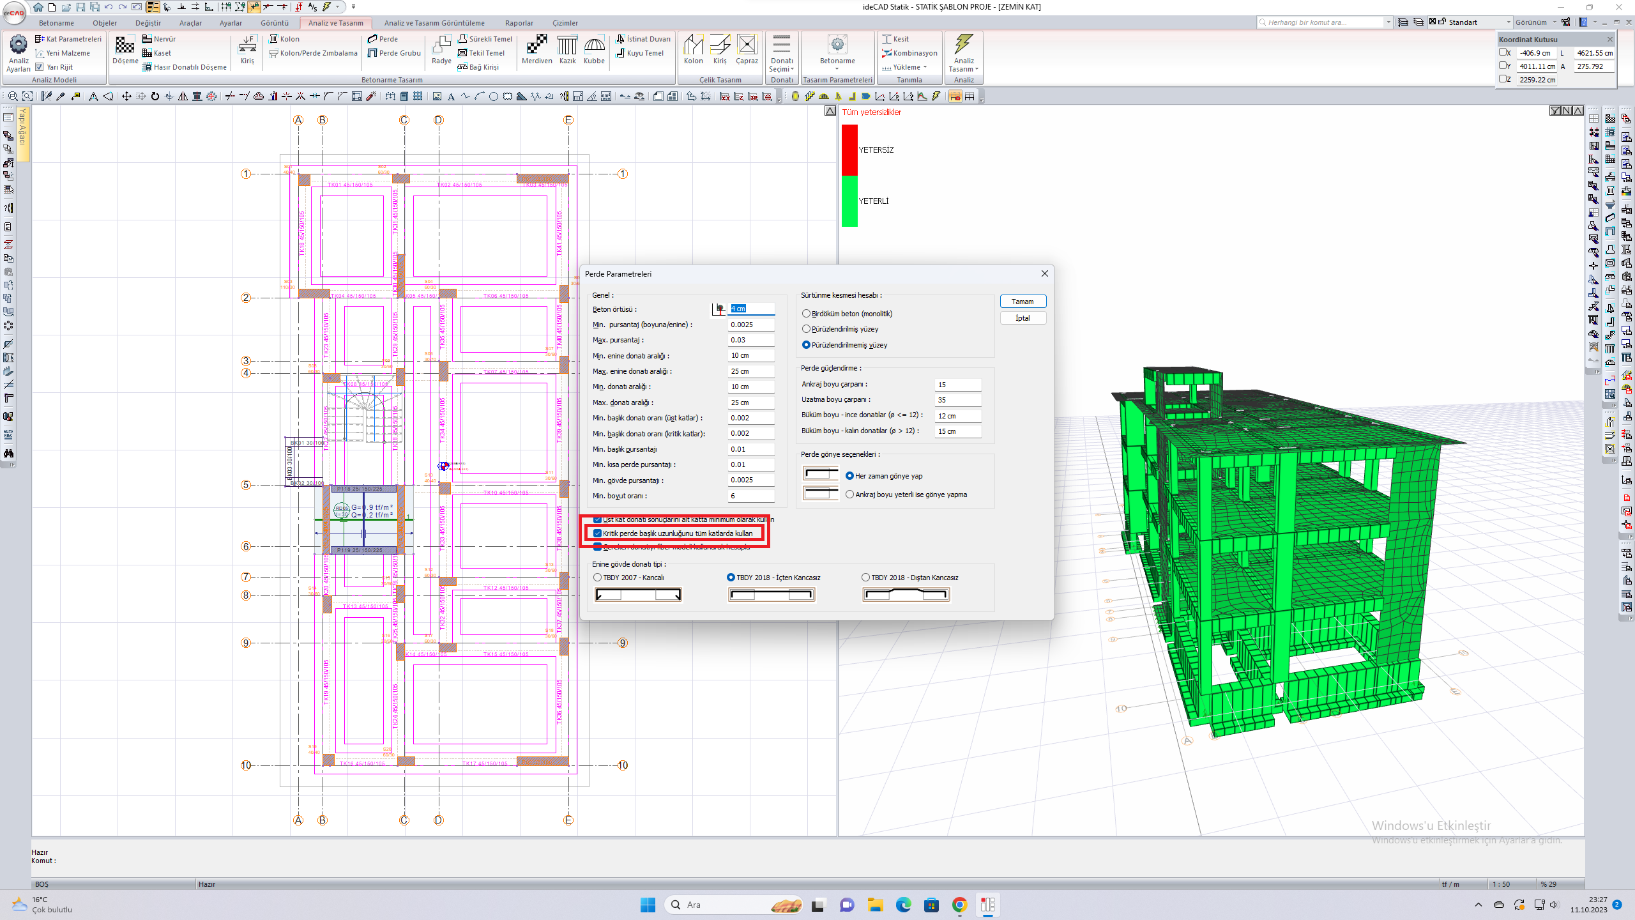Open the Betonarme ribbon tab

(x=56, y=23)
